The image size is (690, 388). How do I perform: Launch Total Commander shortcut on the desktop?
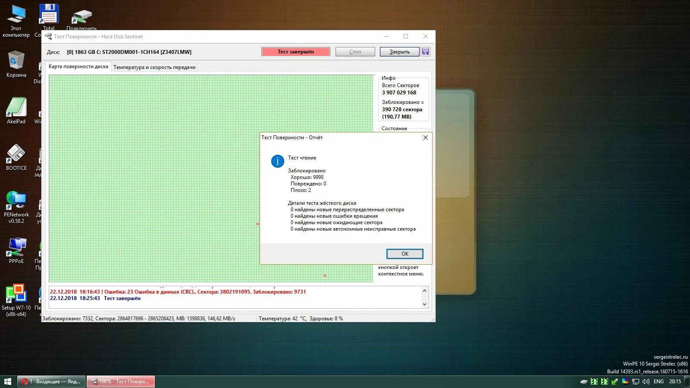pos(49,15)
